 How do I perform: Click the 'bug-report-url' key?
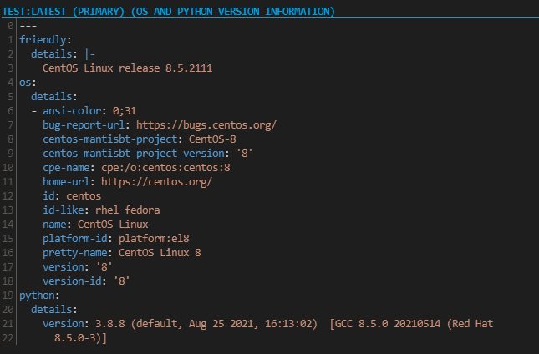[84, 125]
